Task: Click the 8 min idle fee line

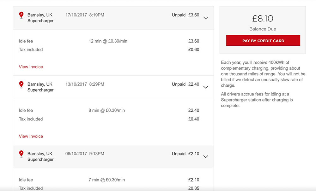Action: (107, 110)
